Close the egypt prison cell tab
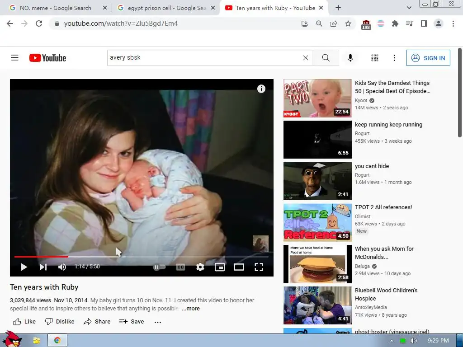This screenshot has width=463, height=347. point(213,8)
